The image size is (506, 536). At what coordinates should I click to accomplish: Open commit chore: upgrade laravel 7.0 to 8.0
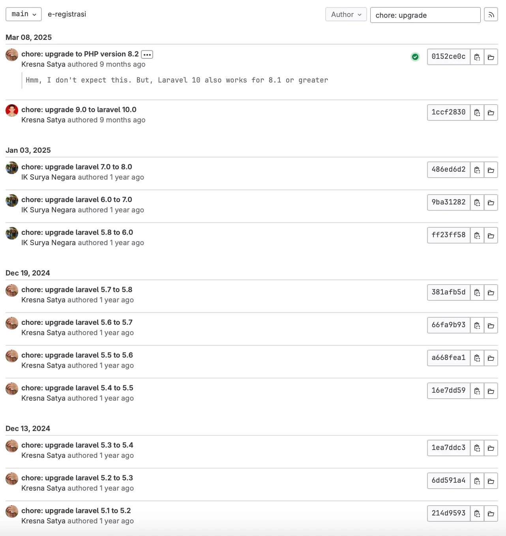[x=77, y=167]
